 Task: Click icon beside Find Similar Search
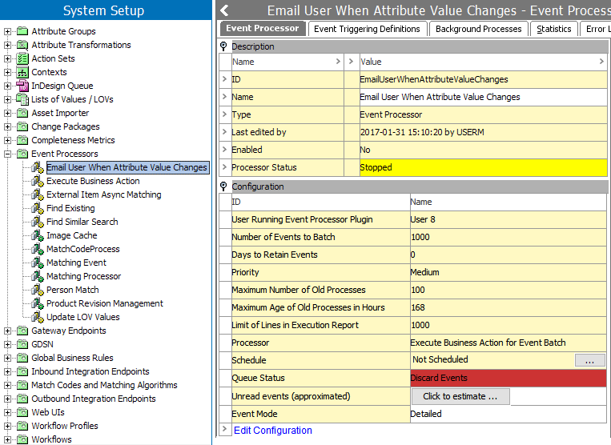coord(38,222)
